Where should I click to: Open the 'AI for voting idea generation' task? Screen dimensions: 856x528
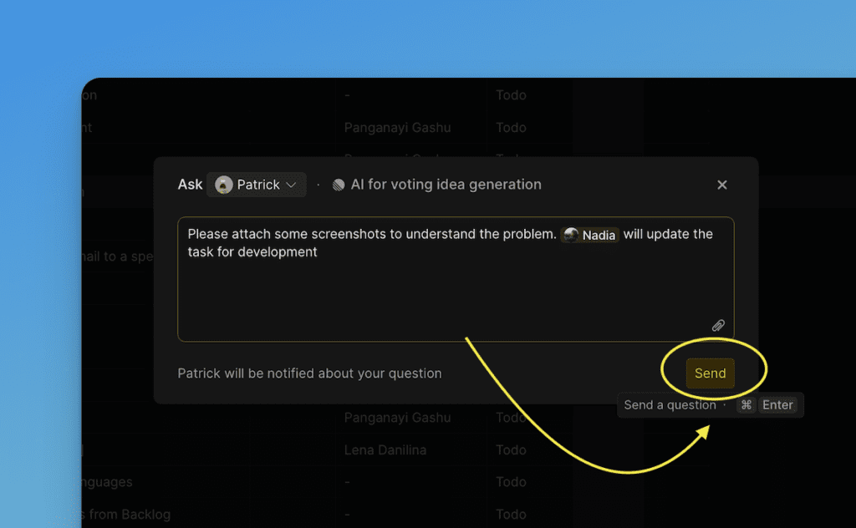(446, 185)
